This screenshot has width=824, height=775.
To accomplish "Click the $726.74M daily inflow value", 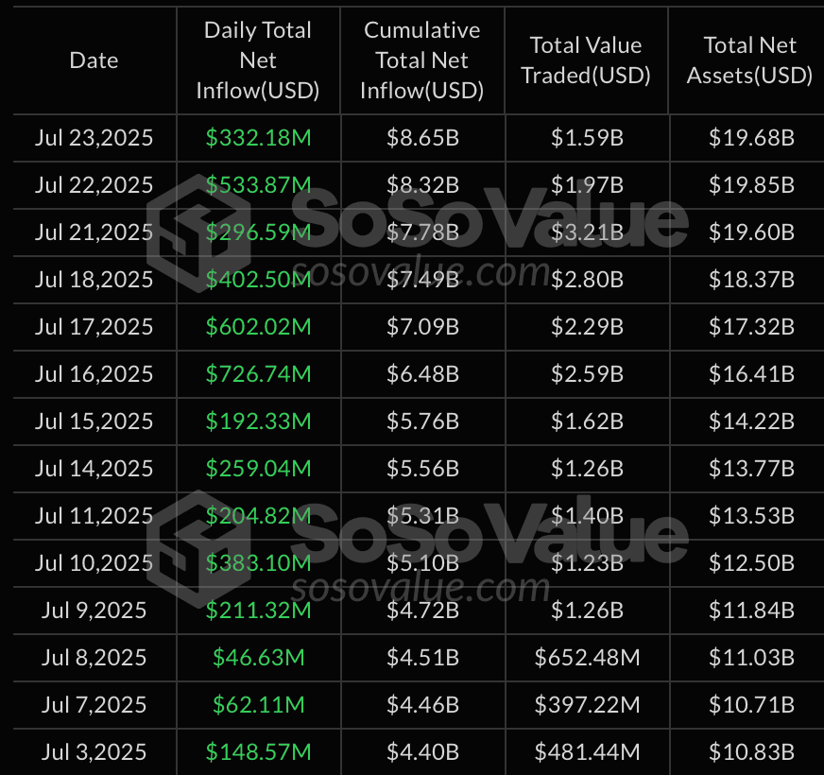I will (258, 374).
